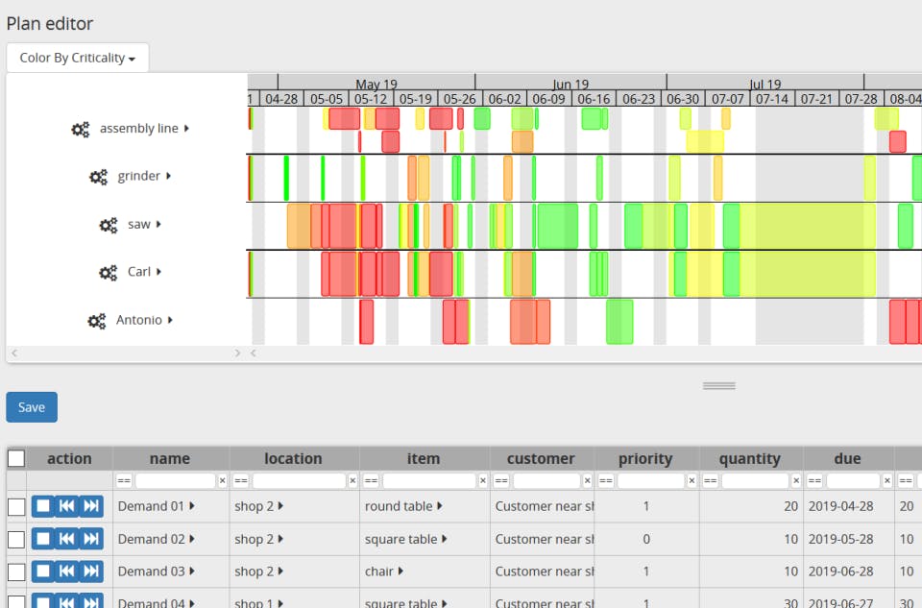The image size is (922, 608).
Task: Click the rewind icon for Demand 02
Action: click(67, 539)
